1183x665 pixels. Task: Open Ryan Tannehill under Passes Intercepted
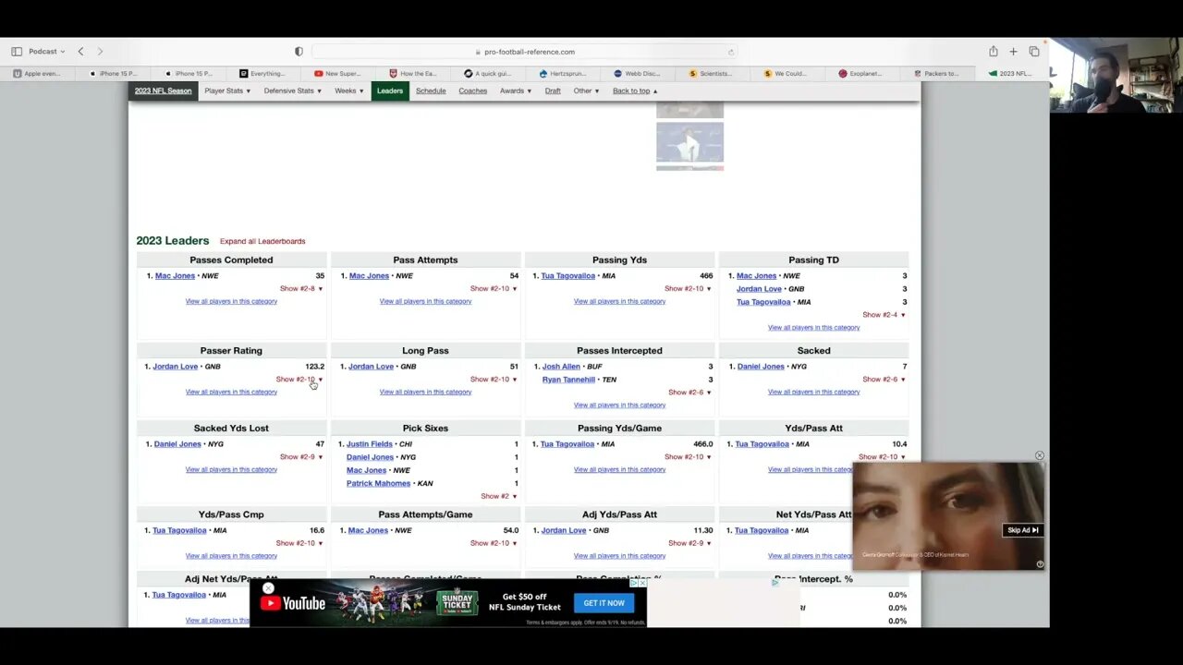(568, 379)
